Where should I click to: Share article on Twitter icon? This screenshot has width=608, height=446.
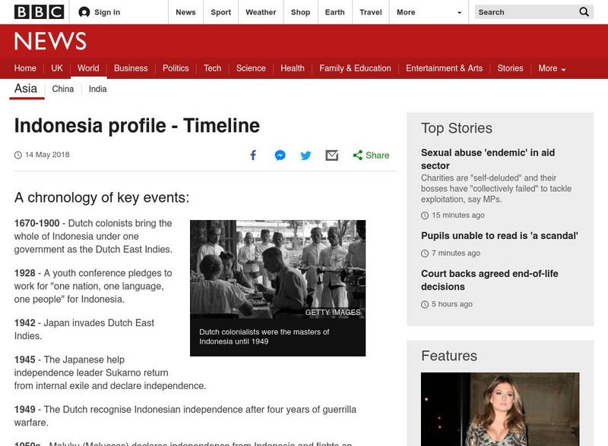[306, 155]
